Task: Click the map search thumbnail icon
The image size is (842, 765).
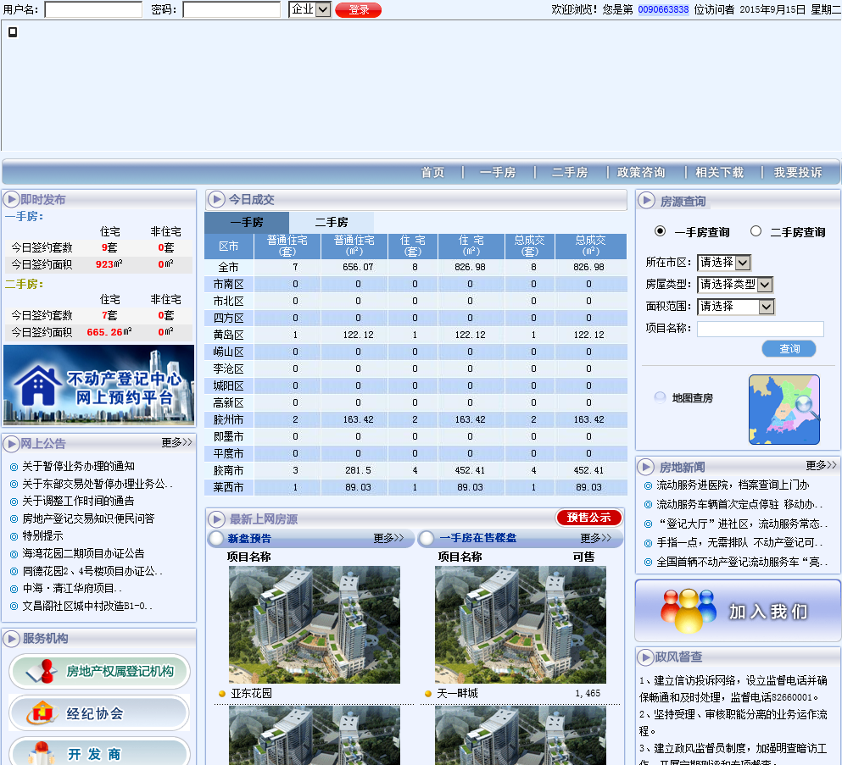Action: pyautogui.click(x=783, y=409)
